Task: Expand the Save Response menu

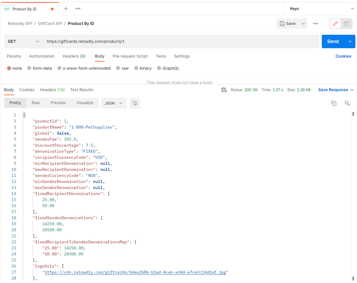Action: click(x=336, y=90)
